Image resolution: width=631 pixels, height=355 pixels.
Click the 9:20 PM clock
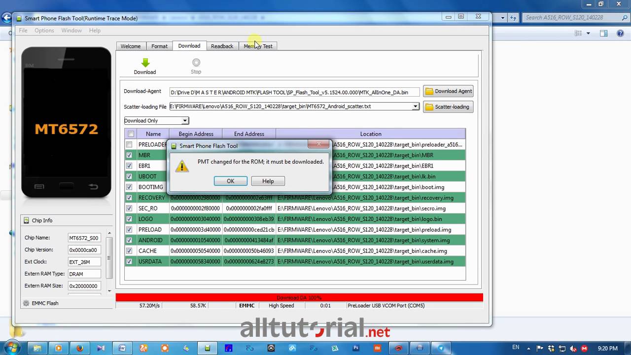[606, 349]
